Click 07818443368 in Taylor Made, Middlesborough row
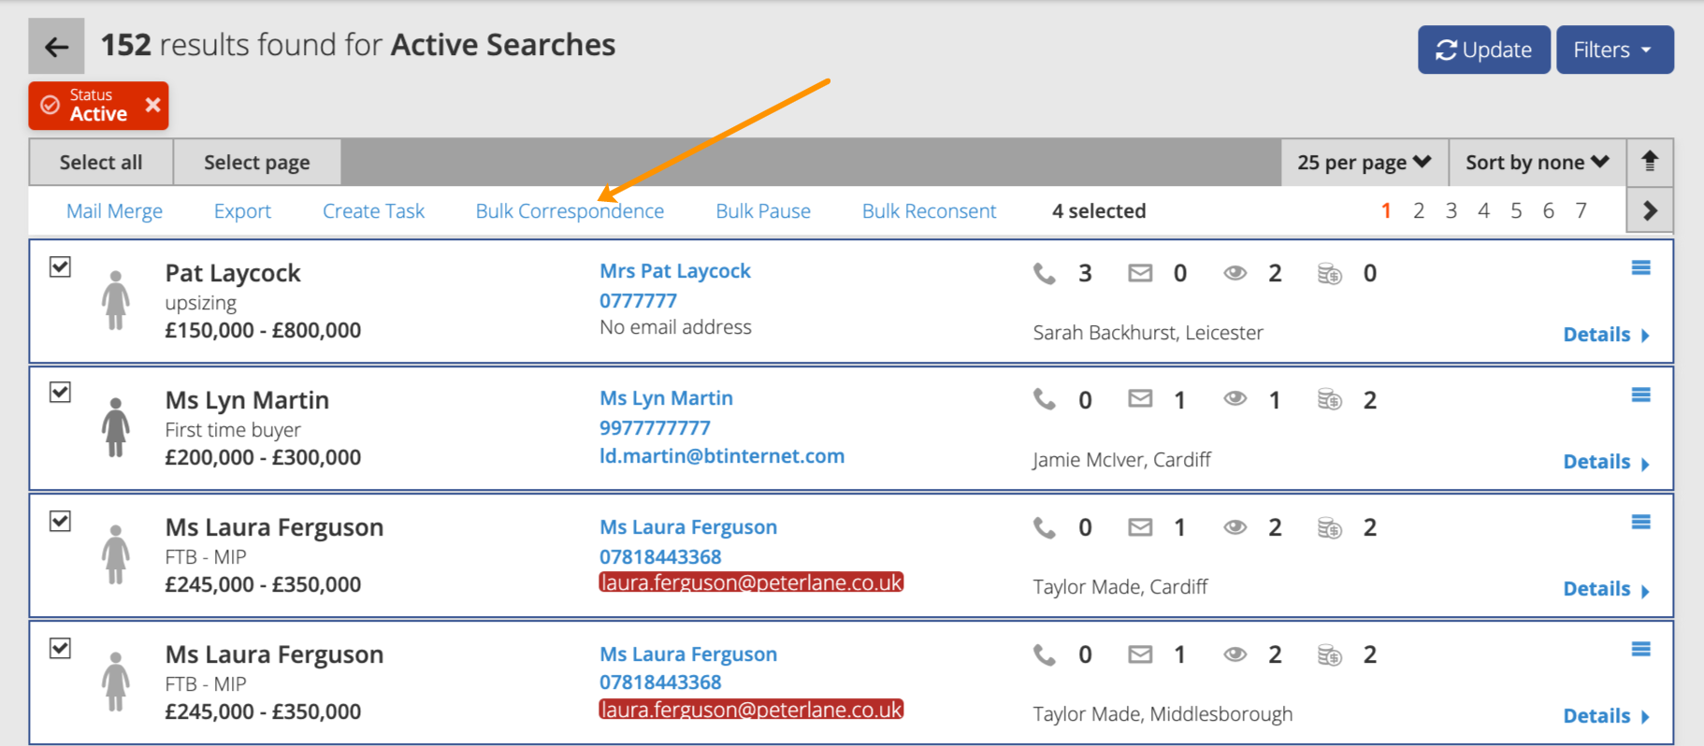This screenshot has width=1704, height=746. point(660,682)
